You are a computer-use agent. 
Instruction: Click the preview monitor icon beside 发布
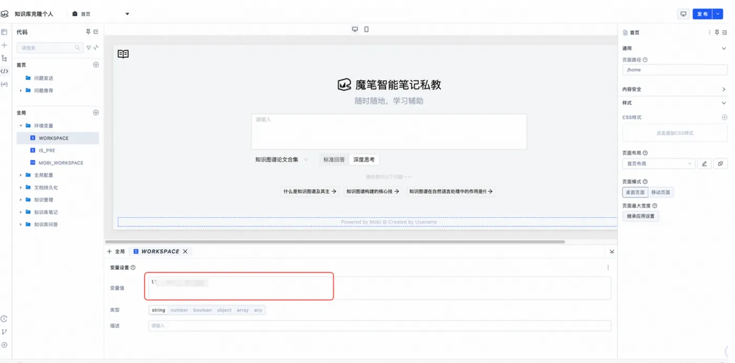(684, 14)
